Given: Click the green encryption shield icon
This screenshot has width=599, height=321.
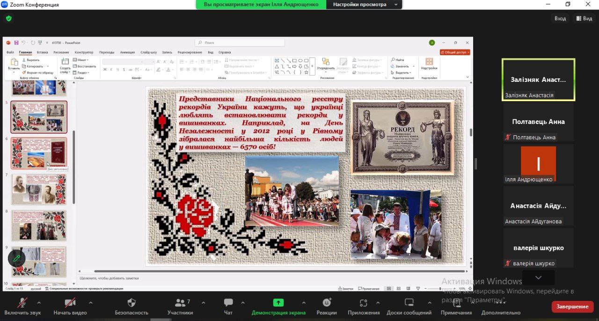Looking at the screenshot, I should (x=8, y=19).
